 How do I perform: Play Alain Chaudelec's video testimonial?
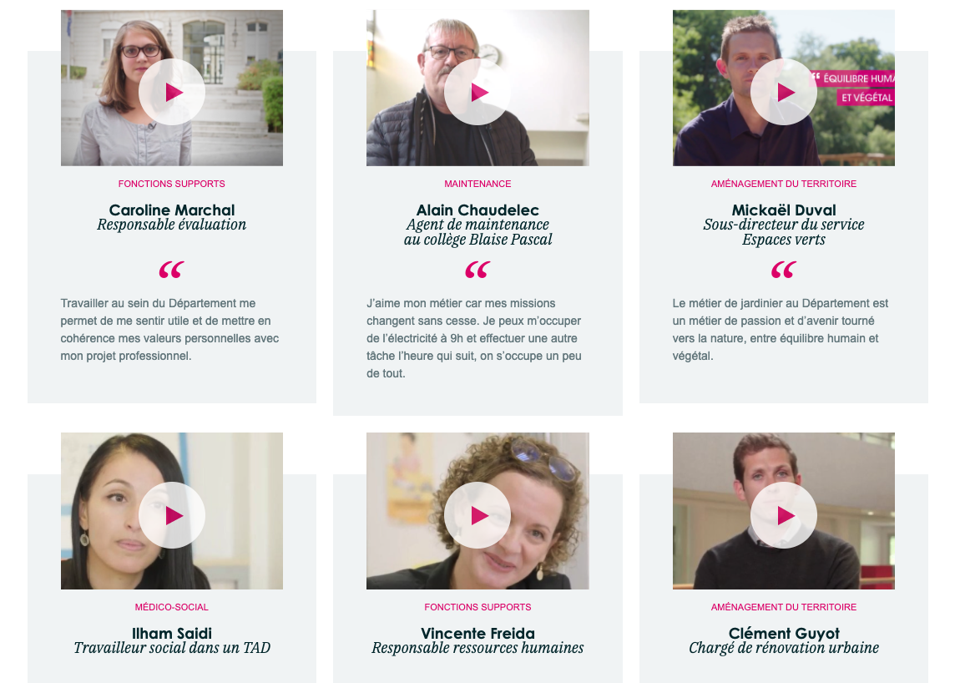click(x=477, y=92)
